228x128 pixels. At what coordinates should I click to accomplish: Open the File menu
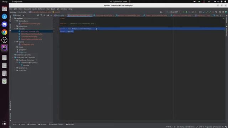pyautogui.click(x=11, y=9)
